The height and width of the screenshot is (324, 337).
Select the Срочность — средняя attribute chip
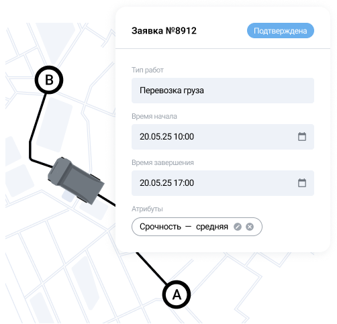point(197,227)
